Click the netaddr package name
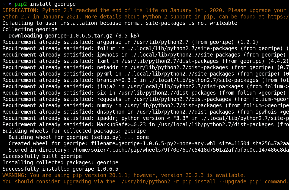This screenshot has width=289, height=190. pos(108,67)
